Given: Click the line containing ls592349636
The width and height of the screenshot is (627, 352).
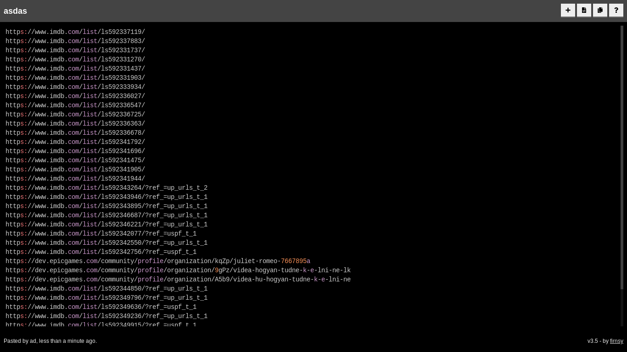Looking at the screenshot, I should (x=101, y=307).
